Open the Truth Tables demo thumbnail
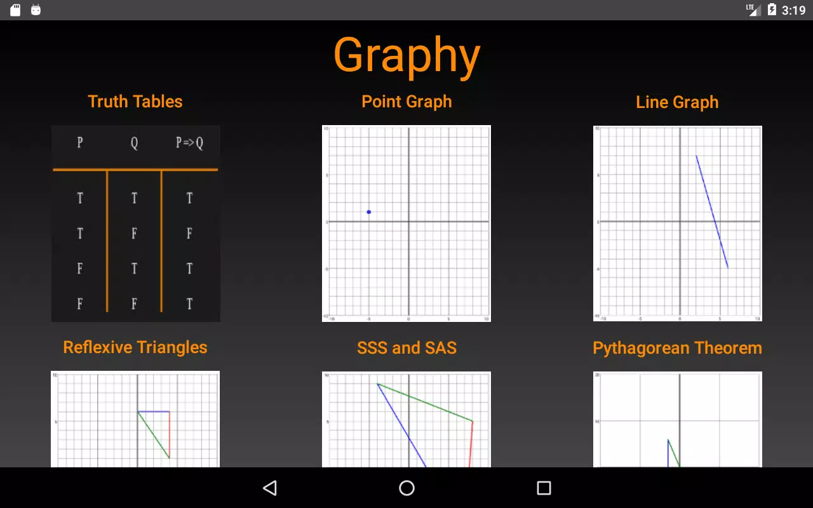The width and height of the screenshot is (813, 508). point(135,224)
